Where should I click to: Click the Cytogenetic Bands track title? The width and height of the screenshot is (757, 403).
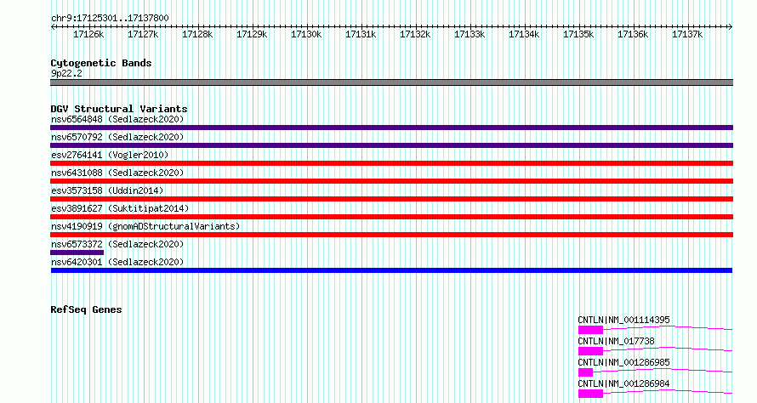point(101,63)
